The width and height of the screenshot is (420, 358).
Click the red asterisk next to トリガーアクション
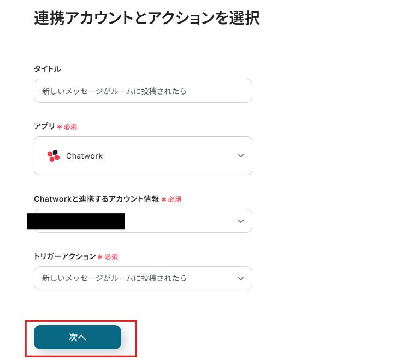pos(100,256)
